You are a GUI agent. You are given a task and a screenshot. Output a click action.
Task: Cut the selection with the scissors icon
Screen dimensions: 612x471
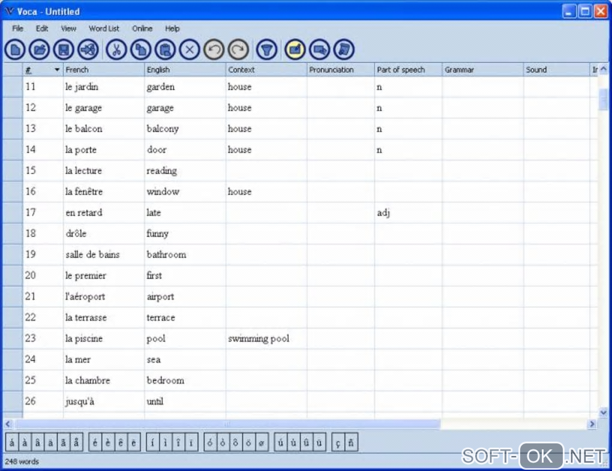tap(116, 50)
